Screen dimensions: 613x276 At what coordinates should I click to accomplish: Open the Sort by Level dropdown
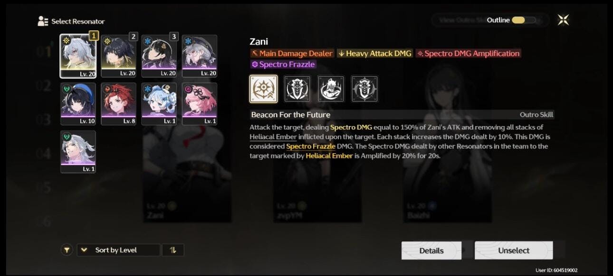point(118,250)
